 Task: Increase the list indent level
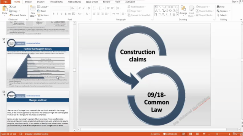112,8
